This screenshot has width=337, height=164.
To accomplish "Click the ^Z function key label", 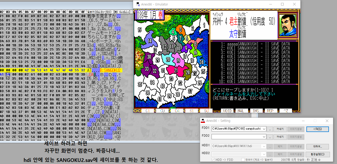I will click(x=285, y=111).
